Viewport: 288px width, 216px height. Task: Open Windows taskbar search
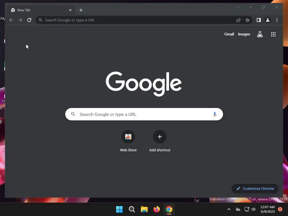pyautogui.click(x=132, y=209)
